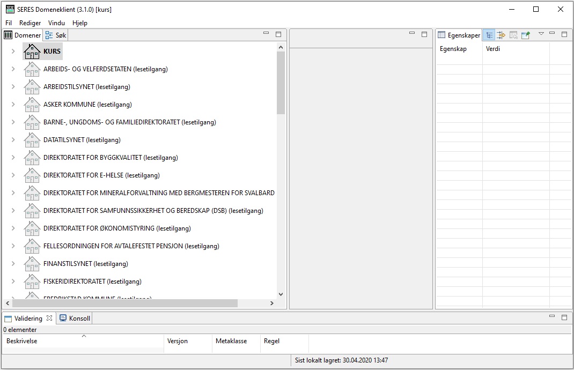Screen dimensions: 574x370
Task: Expand the DATATILSYNET node
Action: pos(13,140)
